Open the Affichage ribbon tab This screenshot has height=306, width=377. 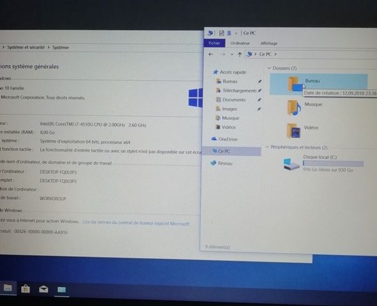(269, 43)
